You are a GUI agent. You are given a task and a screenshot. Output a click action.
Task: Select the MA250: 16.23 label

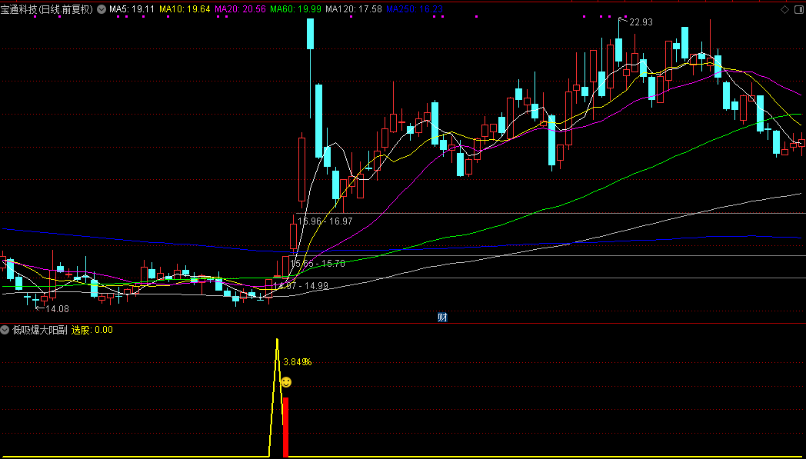[415, 9]
